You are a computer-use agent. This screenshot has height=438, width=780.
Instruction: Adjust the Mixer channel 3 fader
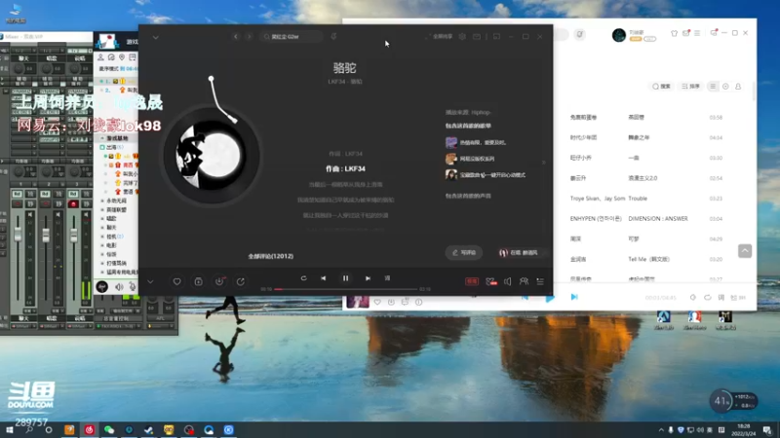click(74, 235)
